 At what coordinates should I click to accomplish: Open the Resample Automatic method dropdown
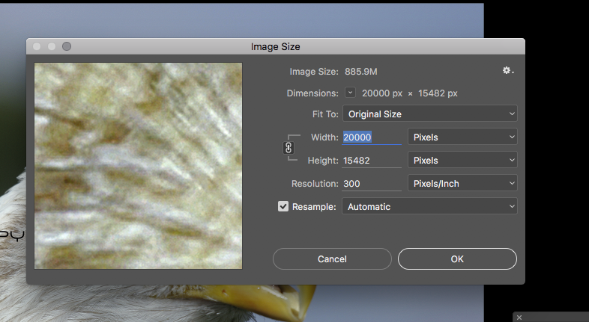pos(429,206)
